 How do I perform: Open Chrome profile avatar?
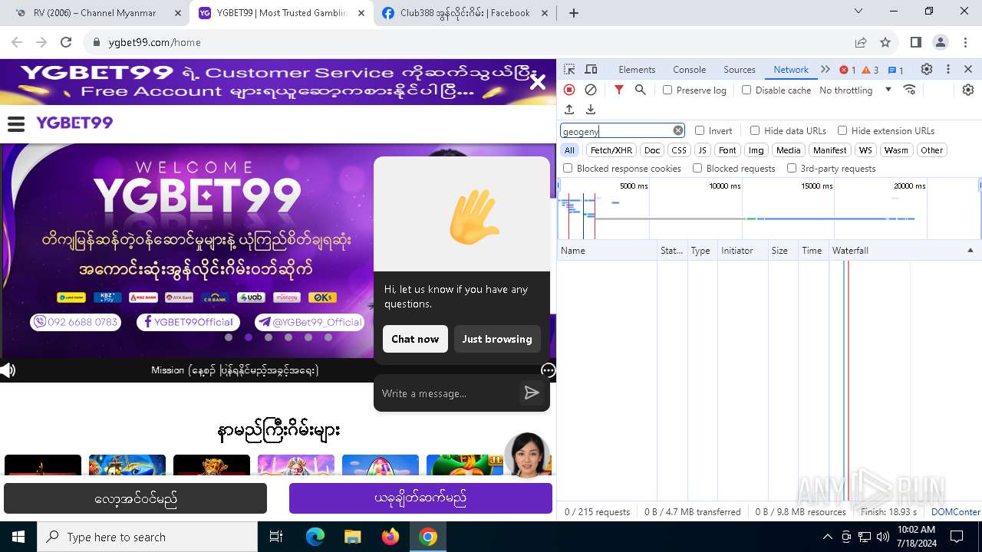pos(941,42)
